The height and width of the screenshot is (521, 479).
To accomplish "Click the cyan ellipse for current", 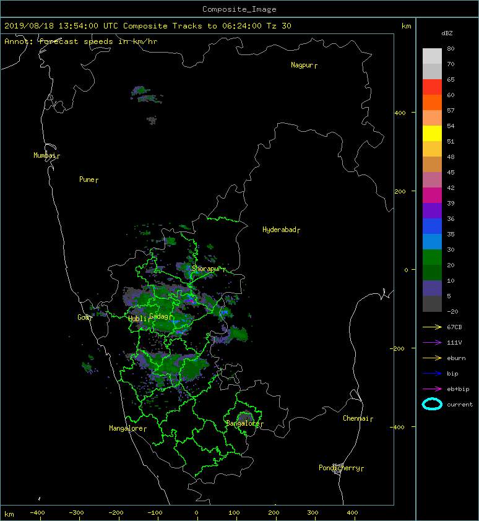I will click(432, 404).
